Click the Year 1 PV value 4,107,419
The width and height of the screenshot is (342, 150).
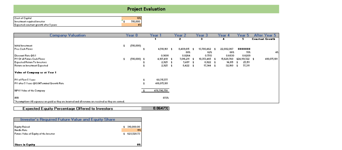(163, 59)
